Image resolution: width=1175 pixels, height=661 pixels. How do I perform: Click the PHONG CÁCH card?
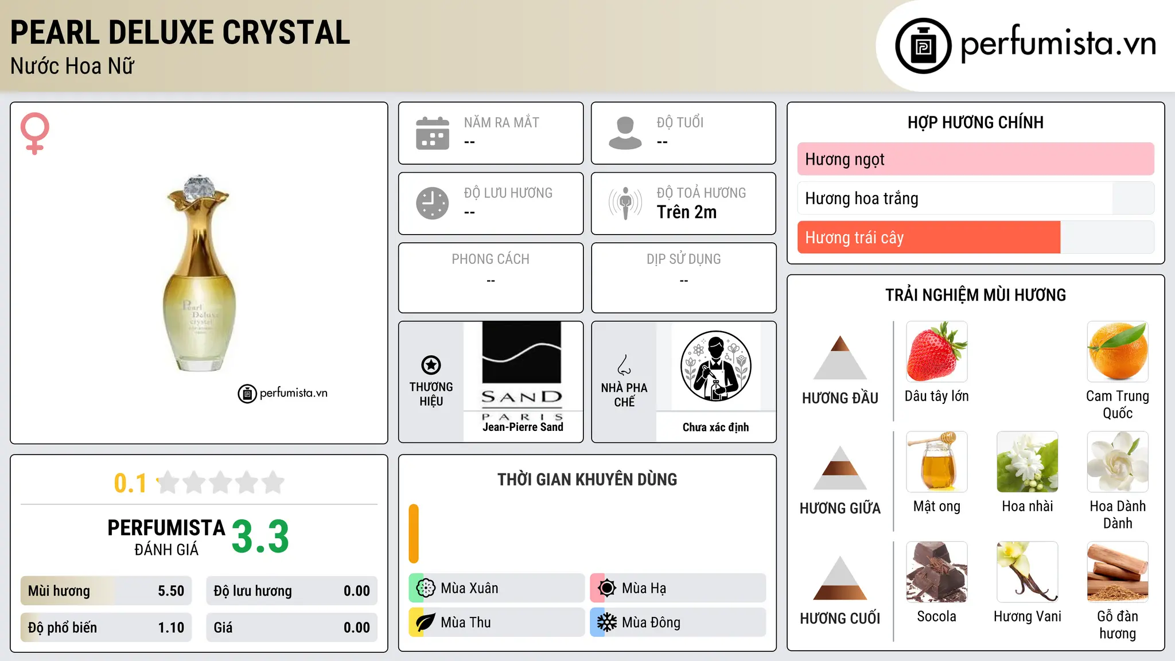(x=491, y=278)
